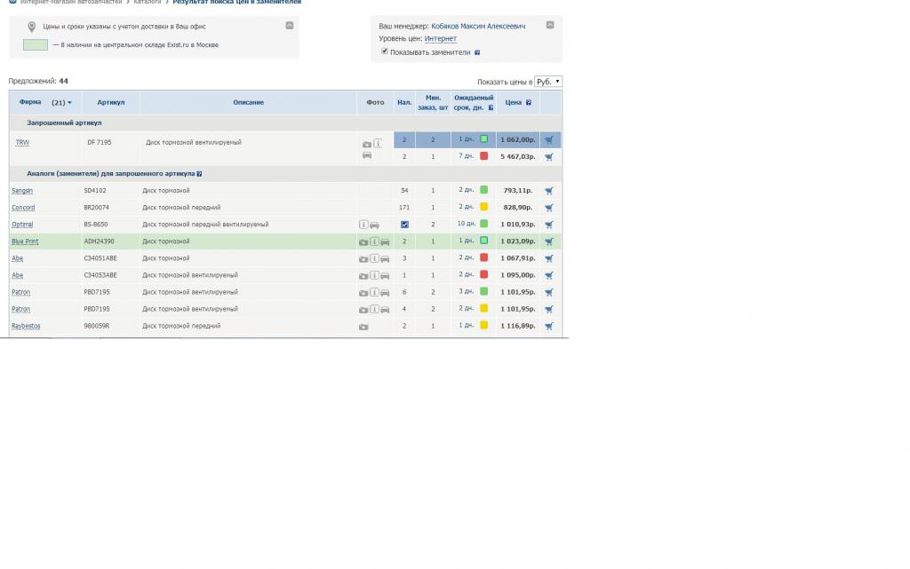View photo of Abe C34051ABE
This screenshot has width=910, height=569.
coord(363,259)
